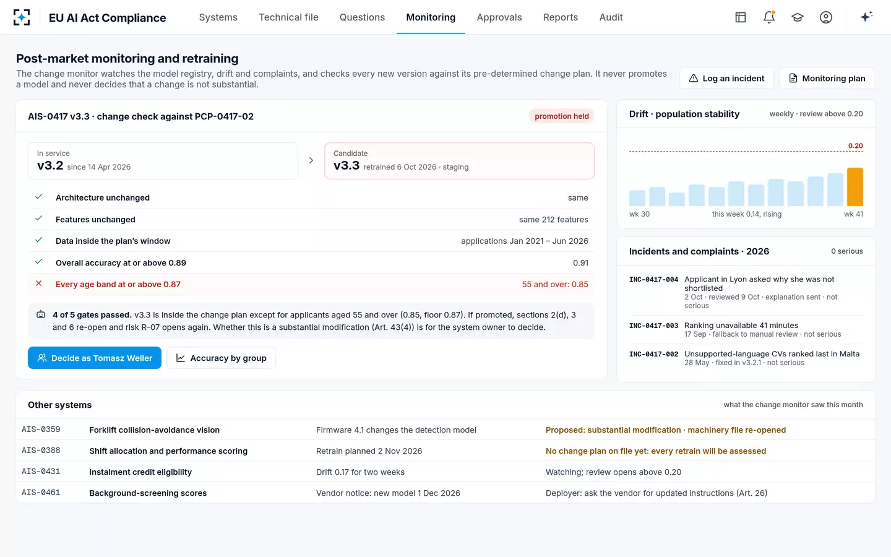Select the Monitoring tab
Viewport: 891px width, 557px height.
(431, 17)
